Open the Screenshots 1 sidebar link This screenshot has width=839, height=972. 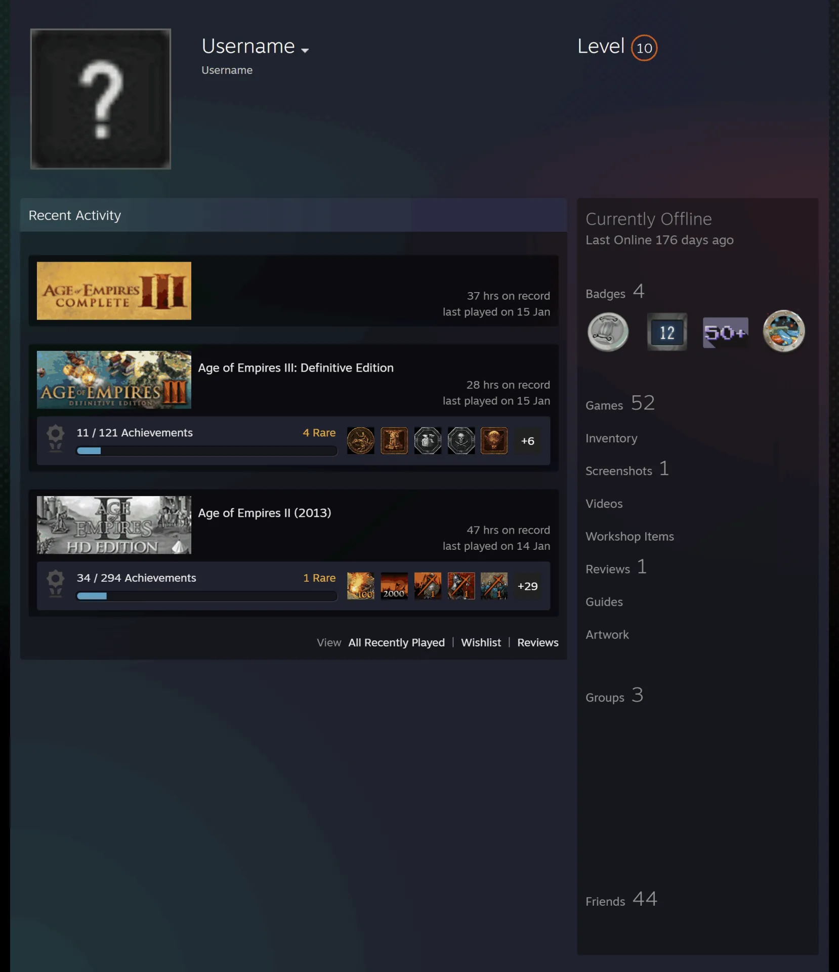coord(627,469)
